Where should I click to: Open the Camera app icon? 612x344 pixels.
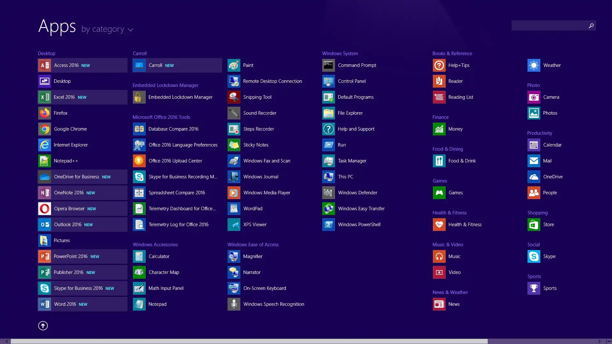[534, 97]
